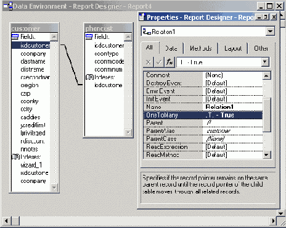
Task: Click scroll up arrow in phoncust table
Action: (128, 37)
